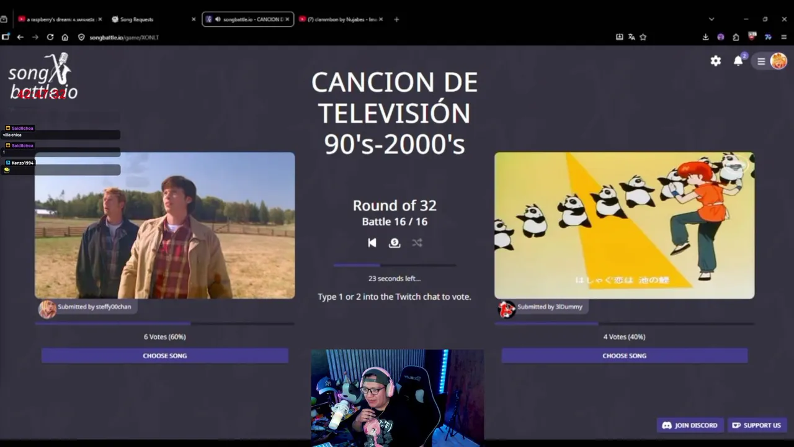Click the site security shield icon
This screenshot has height=447, width=794.
click(x=81, y=37)
